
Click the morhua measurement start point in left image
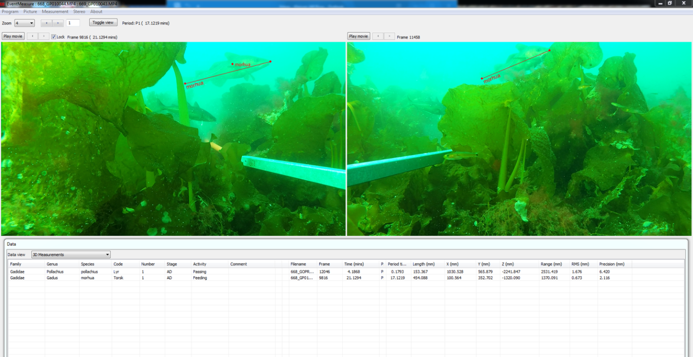[185, 83]
